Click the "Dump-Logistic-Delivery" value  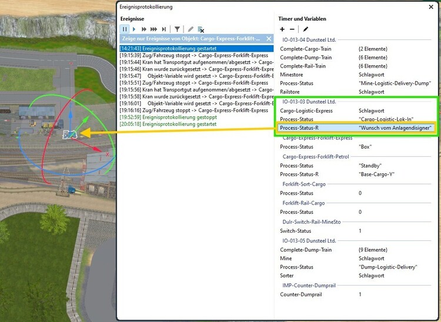point(388,267)
